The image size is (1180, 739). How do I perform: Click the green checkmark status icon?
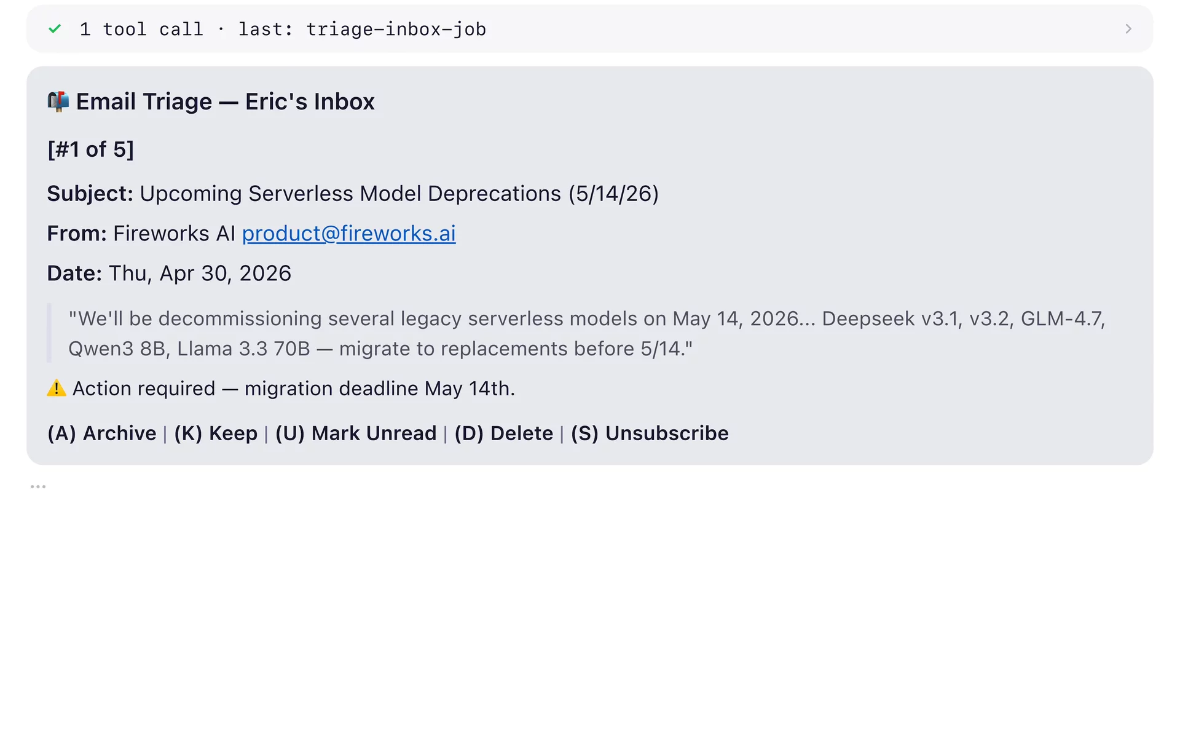pos(55,29)
